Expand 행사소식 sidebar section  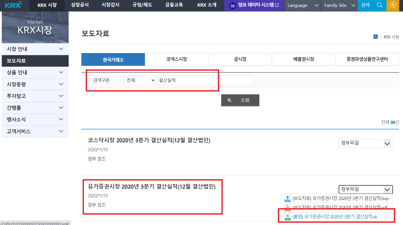tap(35, 119)
